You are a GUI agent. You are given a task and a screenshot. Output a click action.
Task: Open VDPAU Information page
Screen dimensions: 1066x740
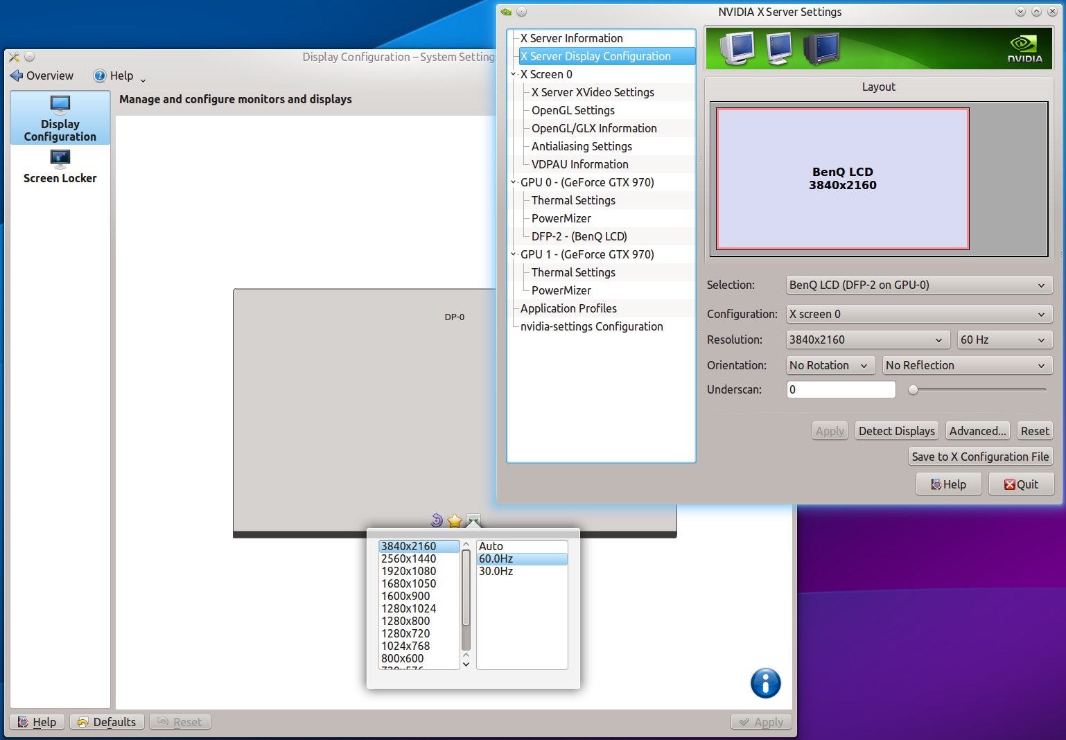(x=580, y=164)
